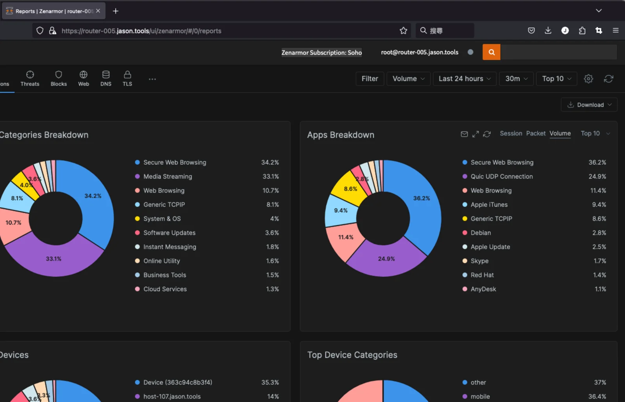
Task: Toggle Apple iTunes legend entry
Action: click(534, 205)
